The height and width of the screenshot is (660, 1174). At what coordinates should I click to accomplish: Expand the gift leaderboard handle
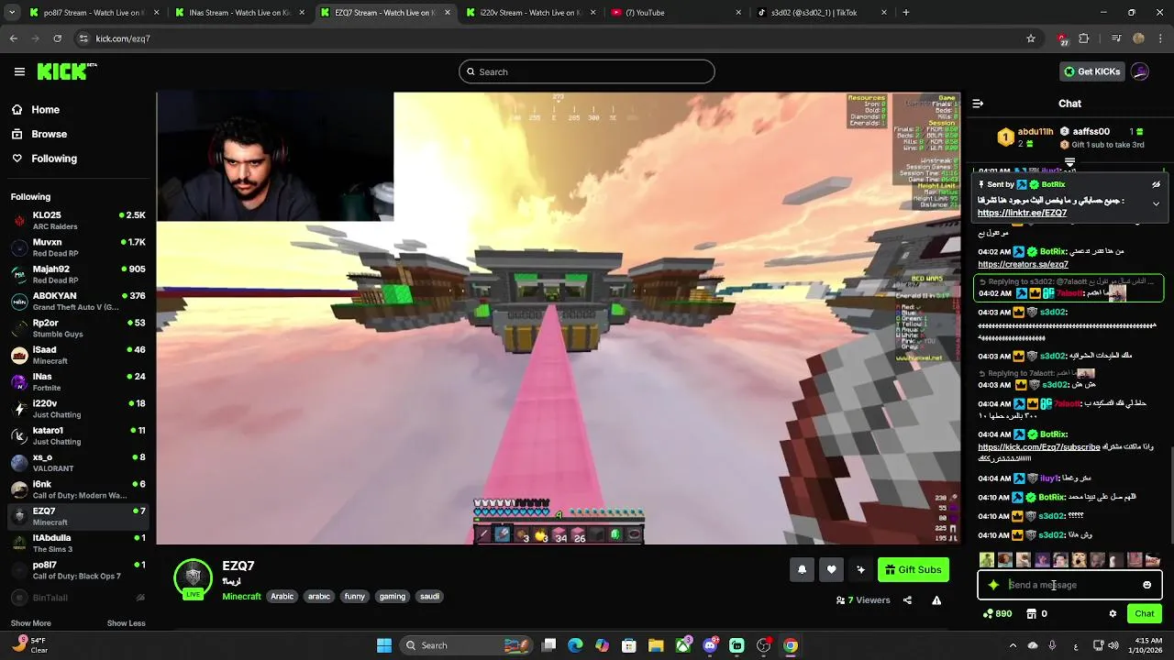tap(1069, 162)
